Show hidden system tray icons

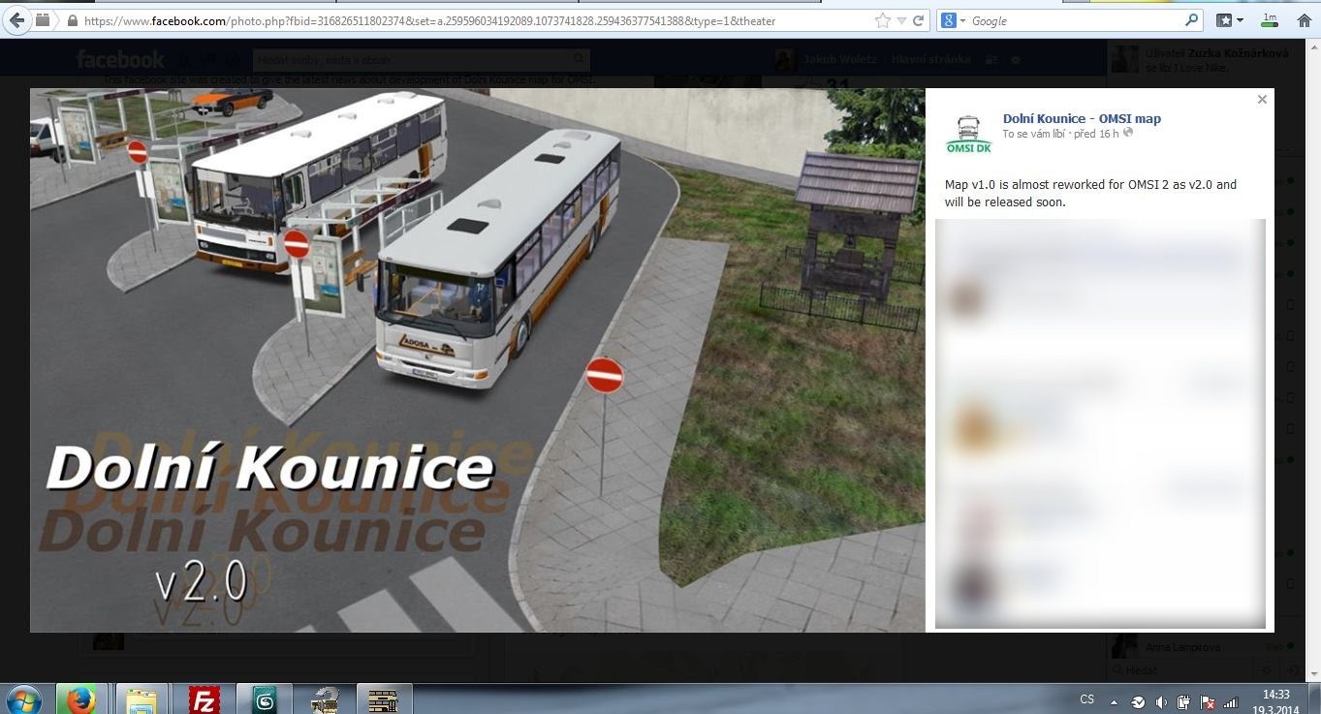tap(1114, 701)
